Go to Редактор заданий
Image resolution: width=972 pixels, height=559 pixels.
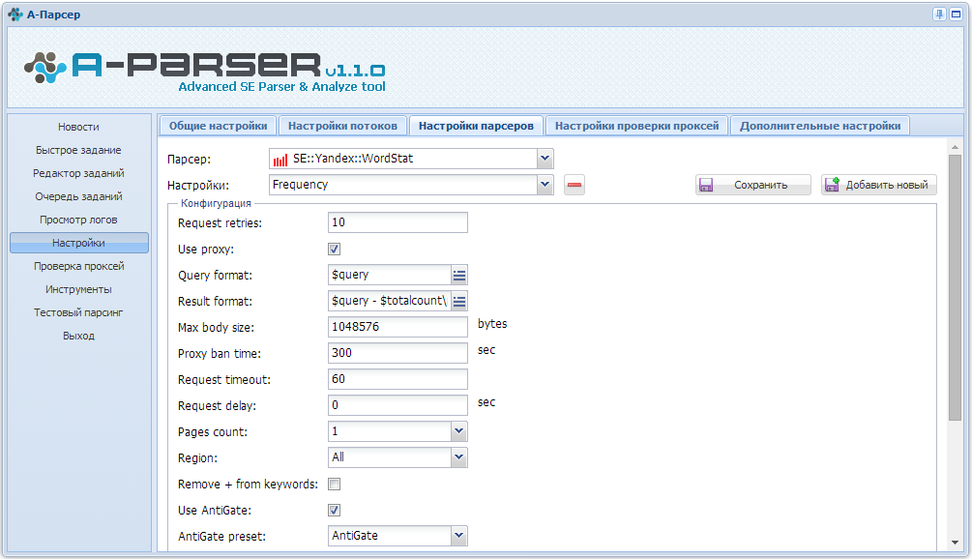[78, 173]
